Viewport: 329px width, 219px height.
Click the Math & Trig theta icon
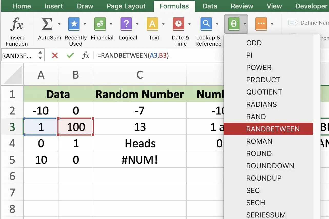[234, 24]
